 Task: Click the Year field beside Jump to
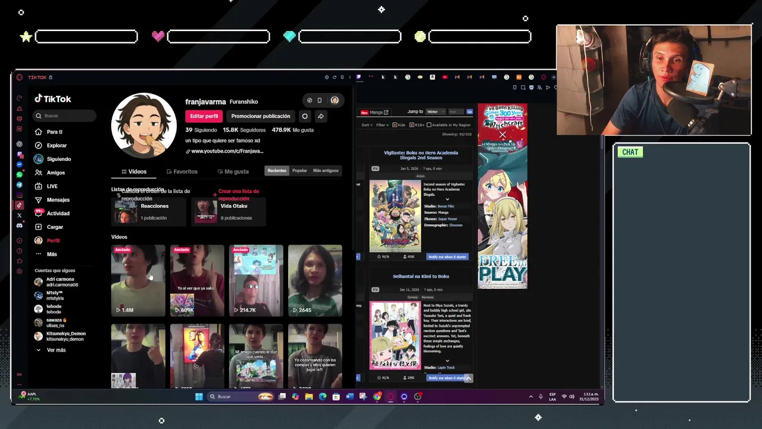click(x=455, y=111)
